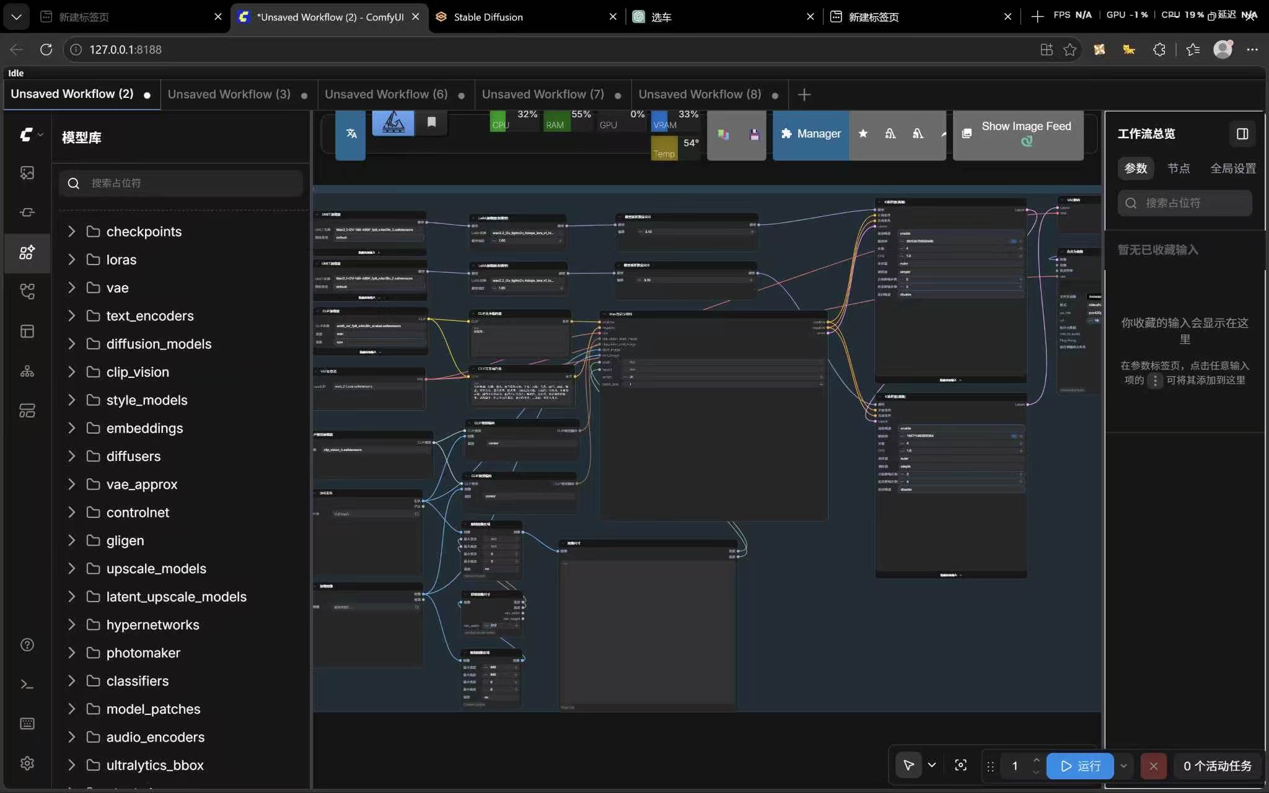
Task: Switch to Unsaved Workflow (3) tab
Action: 238,95
